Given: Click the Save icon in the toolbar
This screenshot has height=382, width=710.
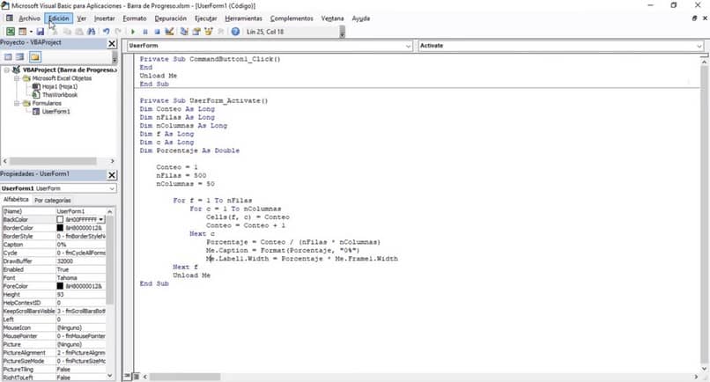Looking at the screenshot, I should (x=41, y=32).
